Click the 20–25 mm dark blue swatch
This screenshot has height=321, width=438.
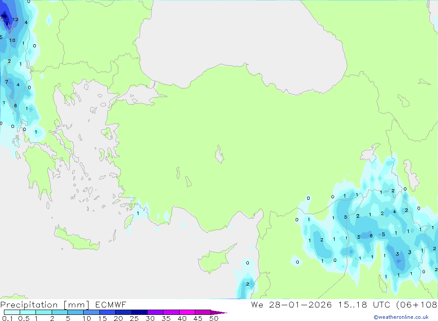(124, 312)
